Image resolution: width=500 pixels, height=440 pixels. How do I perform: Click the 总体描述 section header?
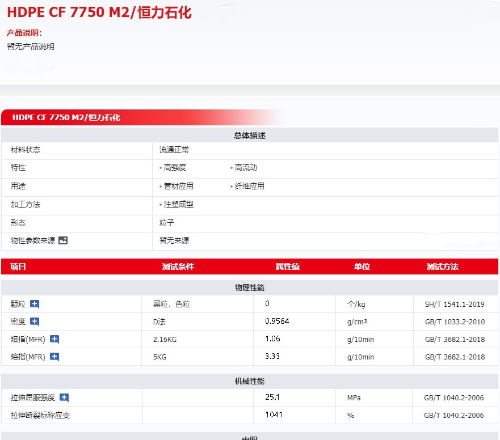click(250, 136)
